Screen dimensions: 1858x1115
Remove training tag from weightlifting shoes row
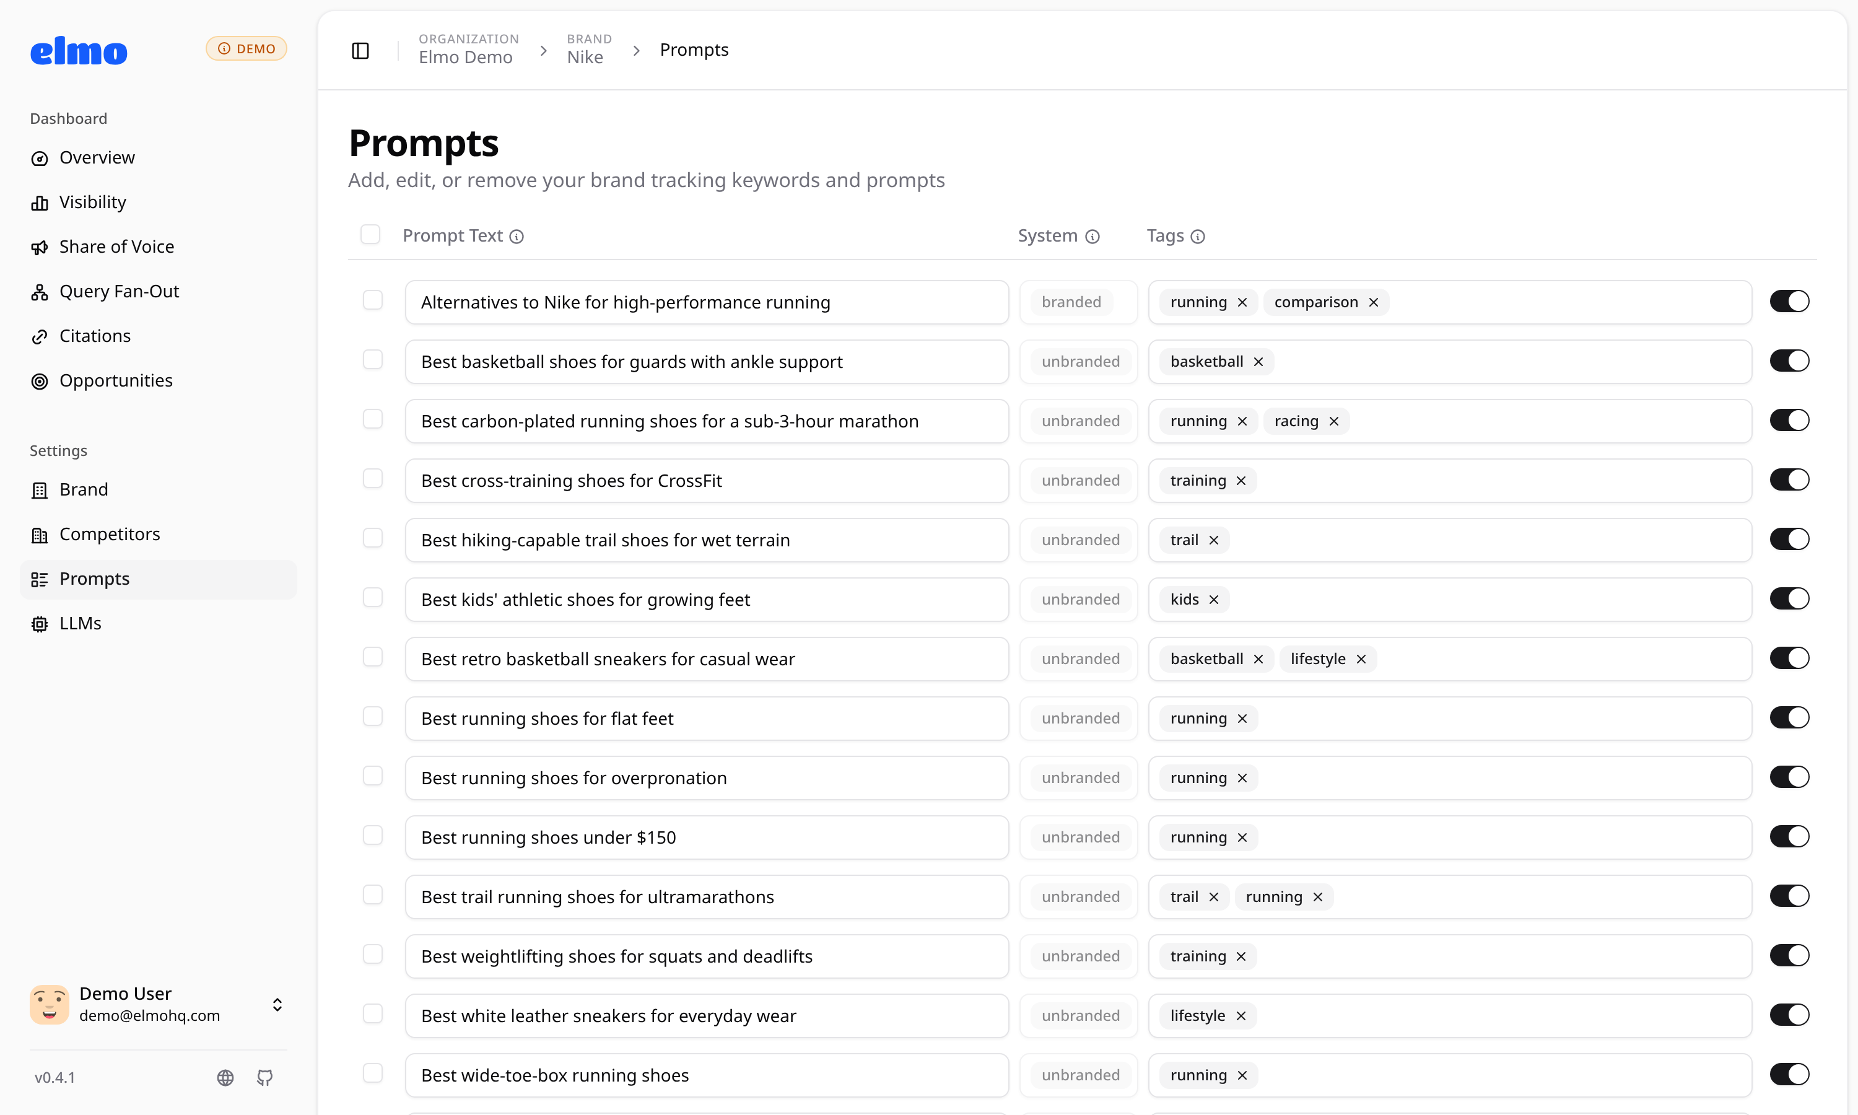(x=1241, y=956)
